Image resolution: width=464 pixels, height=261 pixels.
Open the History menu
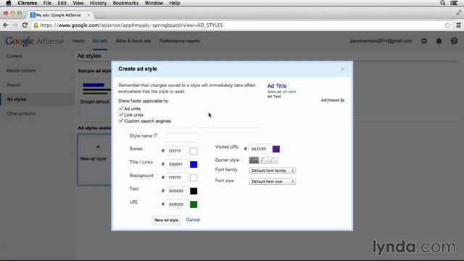[98, 3]
